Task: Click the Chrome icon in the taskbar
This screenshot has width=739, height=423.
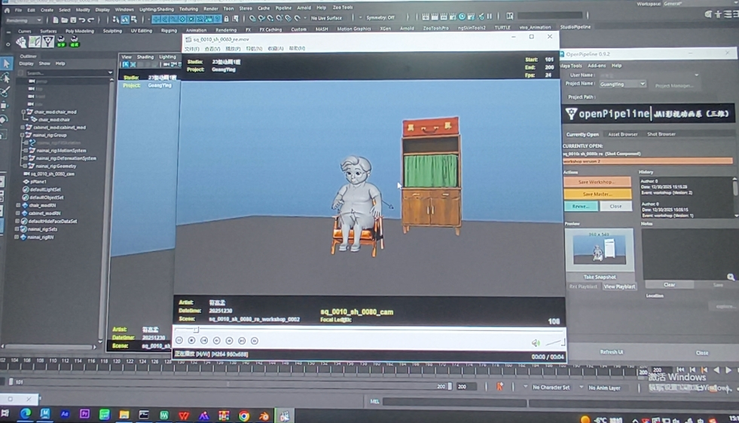Action: click(243, 415)
